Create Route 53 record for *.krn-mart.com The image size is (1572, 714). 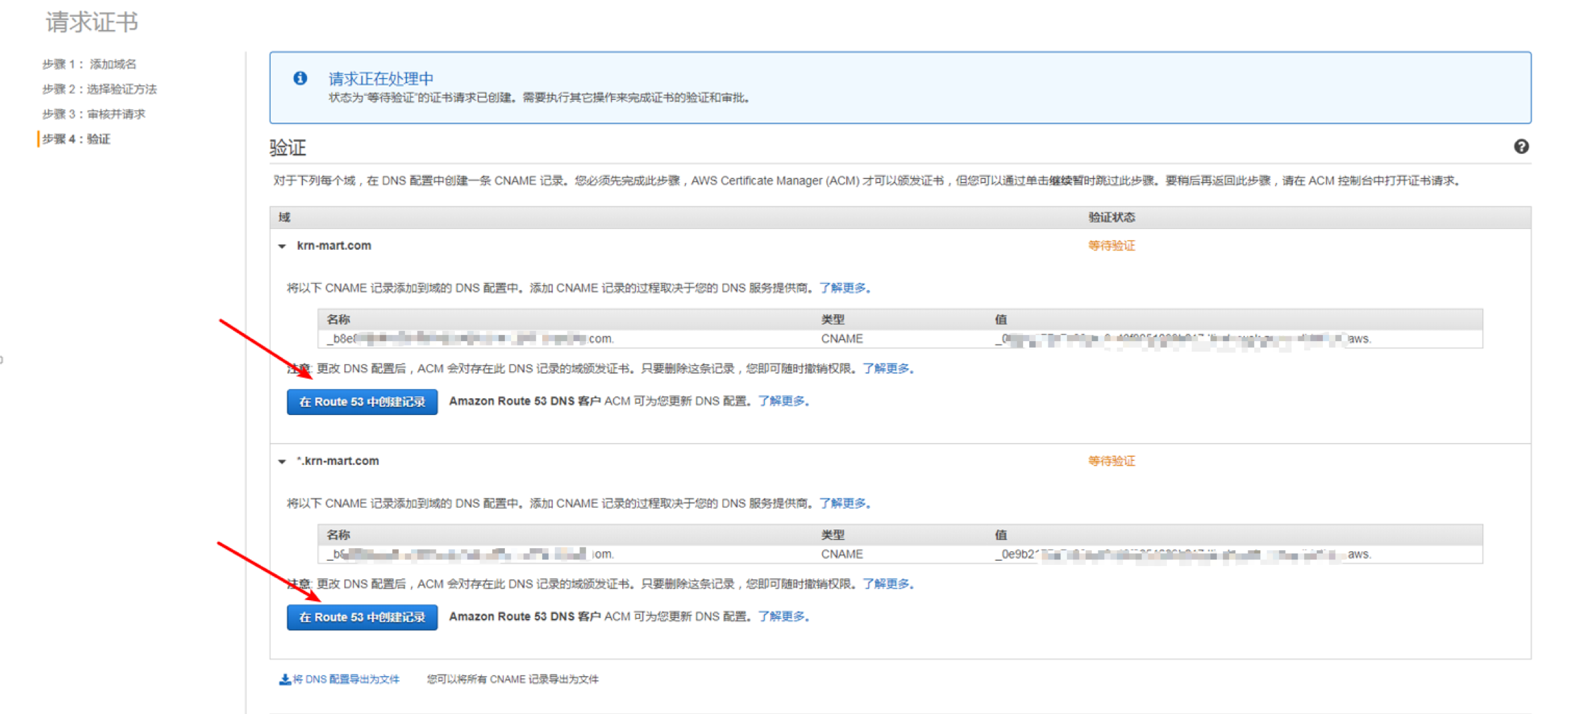362,617
